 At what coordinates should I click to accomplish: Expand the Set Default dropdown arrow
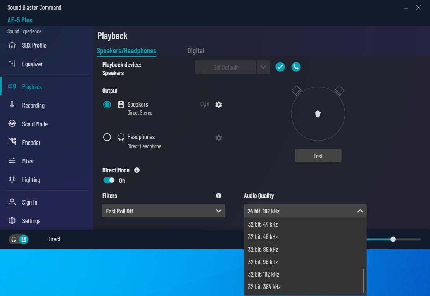tap(263, 67)
